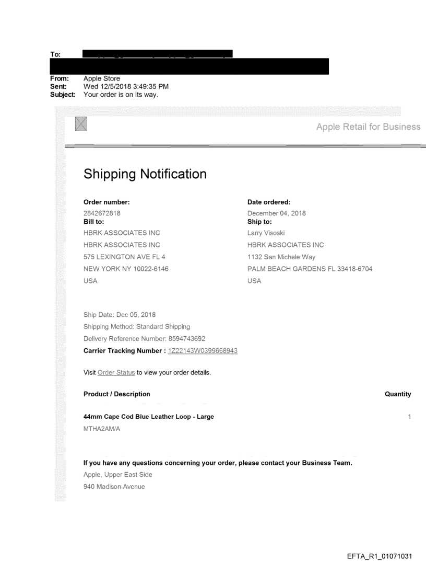Click the Shipping Notification heading

tap(145, 174)
